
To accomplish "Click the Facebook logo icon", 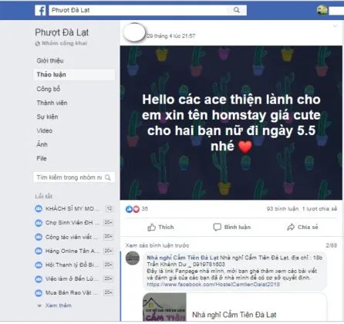I will tap(40, 10).
